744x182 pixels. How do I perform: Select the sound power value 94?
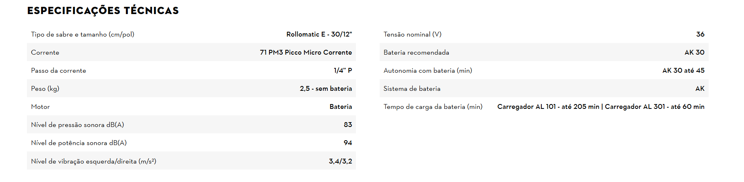pos(347,143)
